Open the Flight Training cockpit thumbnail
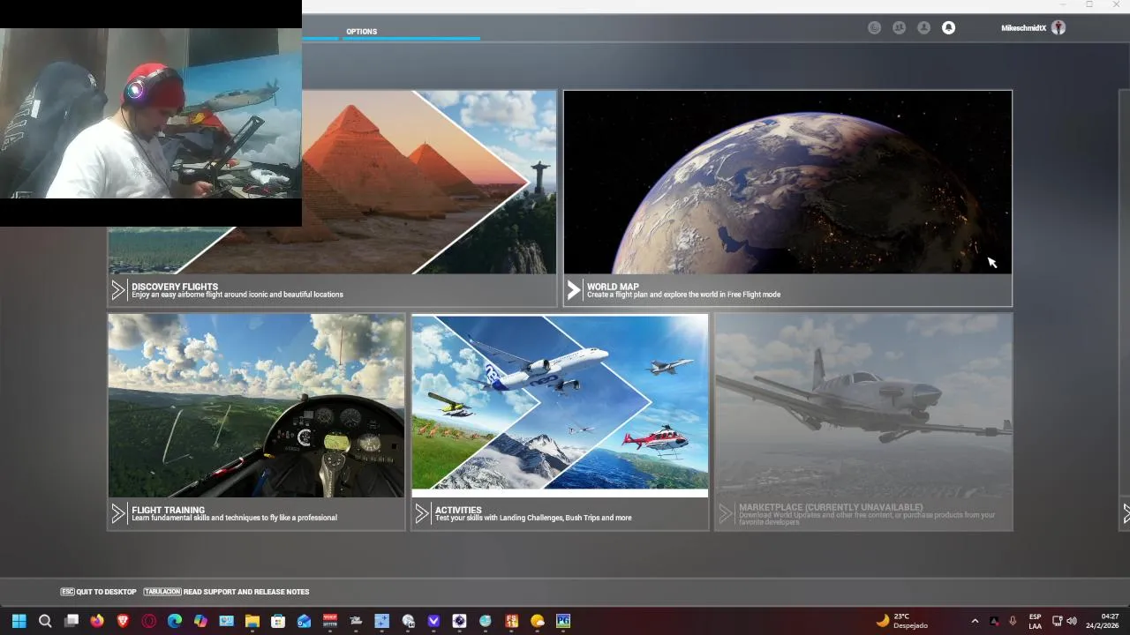Image resolution: width=1130 pixels, height=635 pixels. coord(256,406)
